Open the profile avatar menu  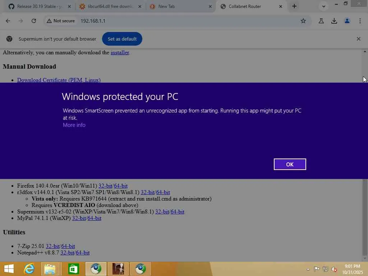point(347,21)
